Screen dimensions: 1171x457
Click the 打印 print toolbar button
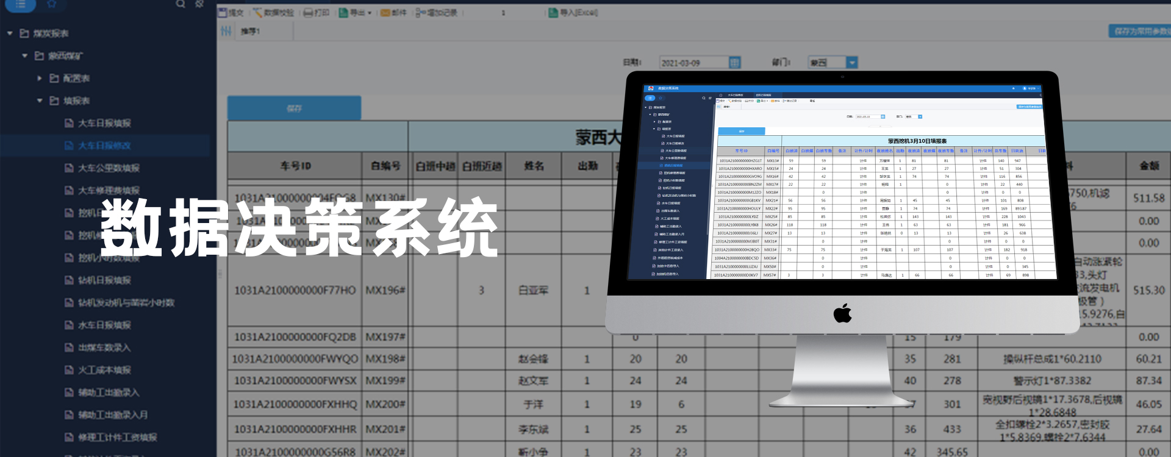tap(317, 12)
